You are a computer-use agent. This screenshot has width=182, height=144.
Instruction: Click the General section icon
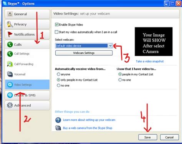(x=10, y=14)
